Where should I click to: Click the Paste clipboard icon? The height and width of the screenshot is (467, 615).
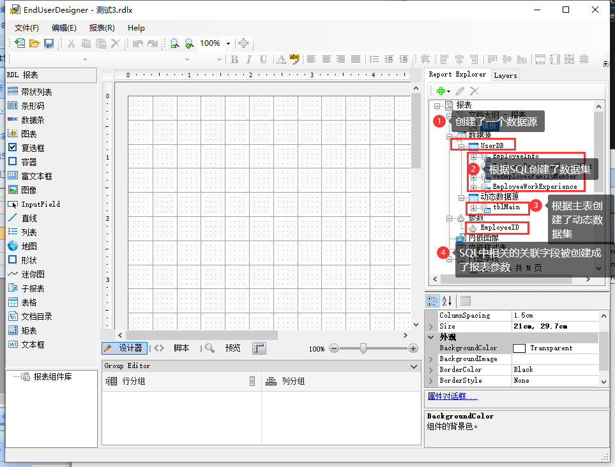pyautogui.click(x=101, y=43)
